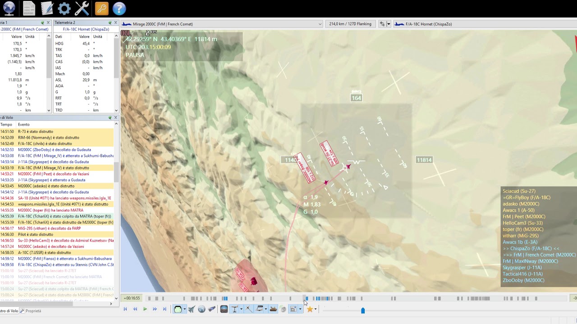This screenshot has height=324, width=577.
Task: Click the rewind playback button
Action: coord(135,309)
